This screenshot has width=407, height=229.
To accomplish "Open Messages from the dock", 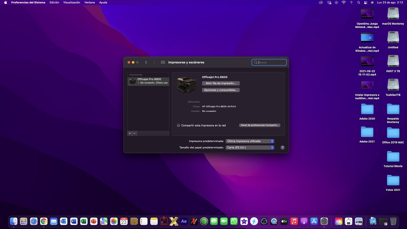I will [x=214, y=221].
